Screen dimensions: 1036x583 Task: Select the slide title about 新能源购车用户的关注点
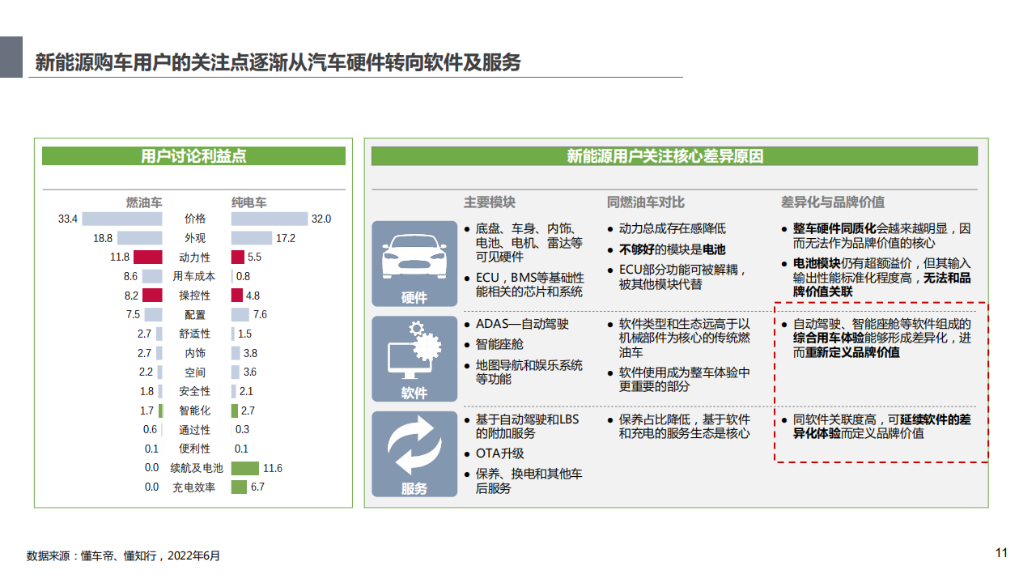point(278,63)
